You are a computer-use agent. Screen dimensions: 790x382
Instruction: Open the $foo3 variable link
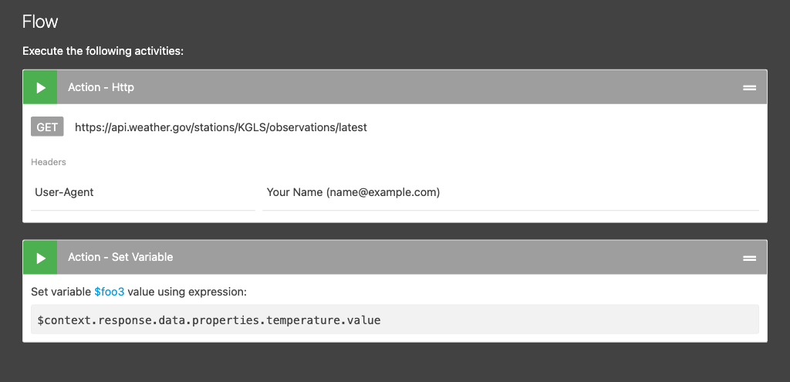point(109,292)
